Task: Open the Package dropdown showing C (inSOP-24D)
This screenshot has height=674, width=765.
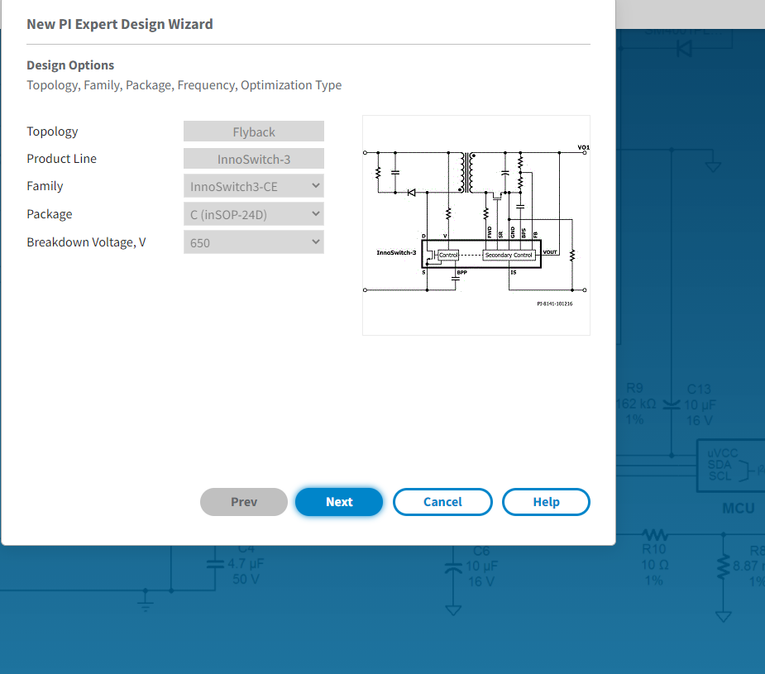Action: point(254,214)
